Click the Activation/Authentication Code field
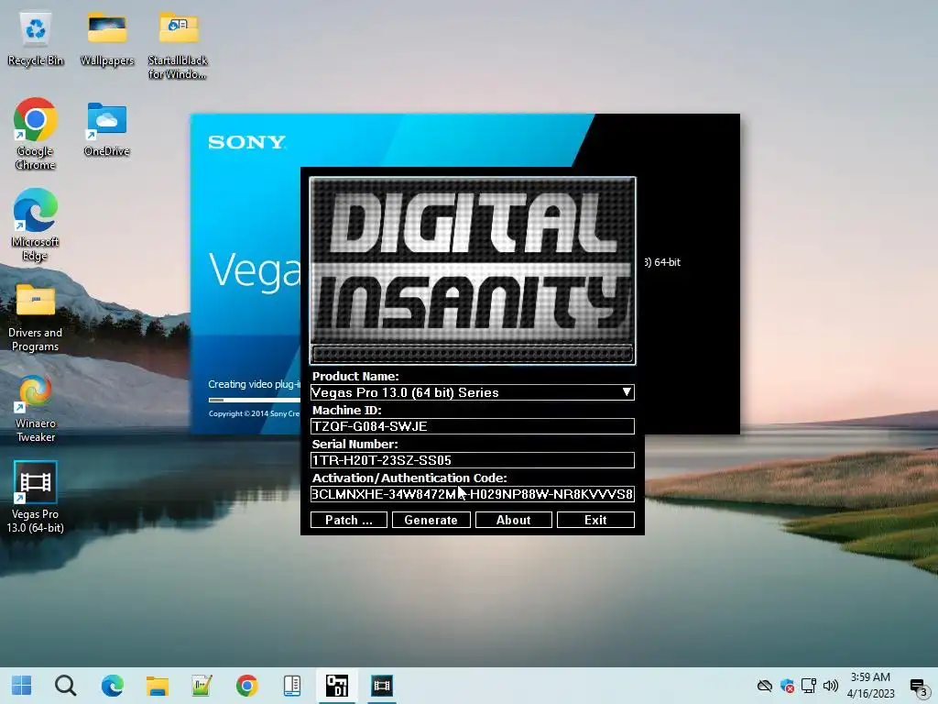 [472, 494]
